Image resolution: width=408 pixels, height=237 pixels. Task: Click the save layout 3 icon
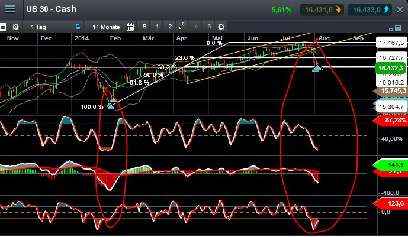click(x=181, y=27)
